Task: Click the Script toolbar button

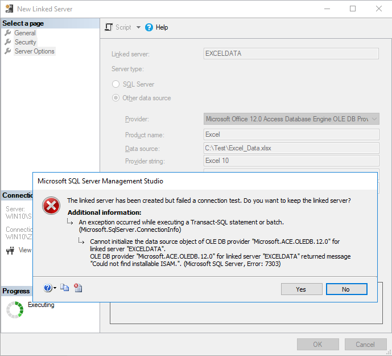Action: point(118,27)
